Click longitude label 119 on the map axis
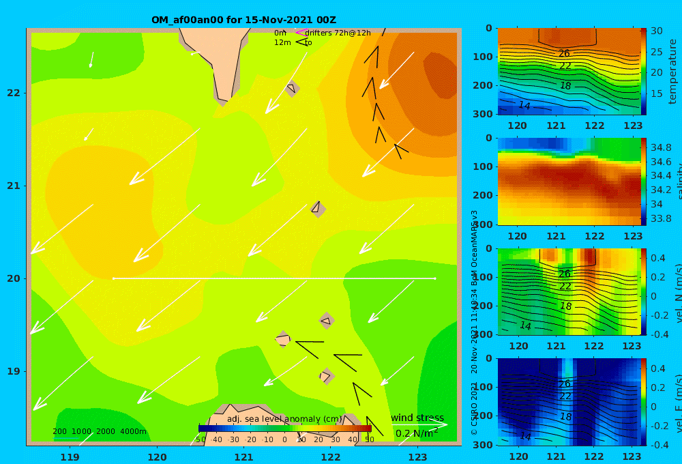 [70, 457]
